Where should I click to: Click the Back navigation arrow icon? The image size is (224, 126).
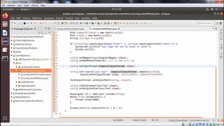click(x=142, y=23)
